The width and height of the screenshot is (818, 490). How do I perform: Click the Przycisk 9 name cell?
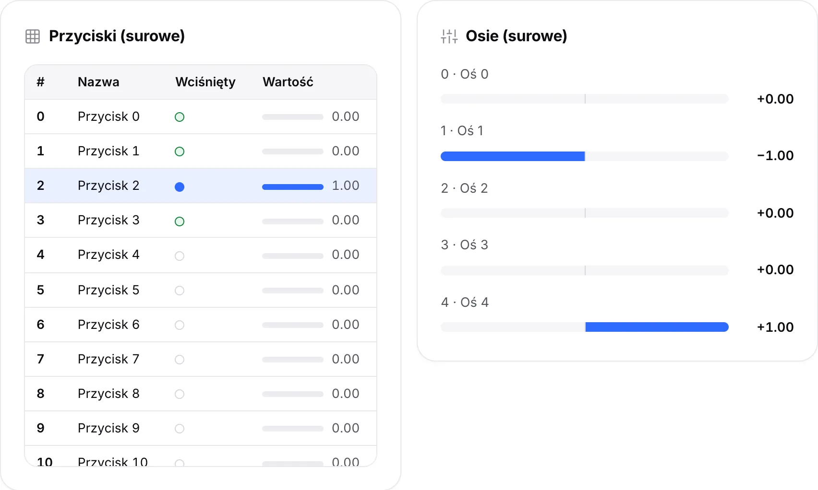click(x=108, y=428)
